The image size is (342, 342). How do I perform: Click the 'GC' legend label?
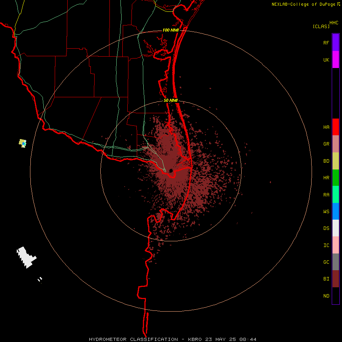(326, 262)
